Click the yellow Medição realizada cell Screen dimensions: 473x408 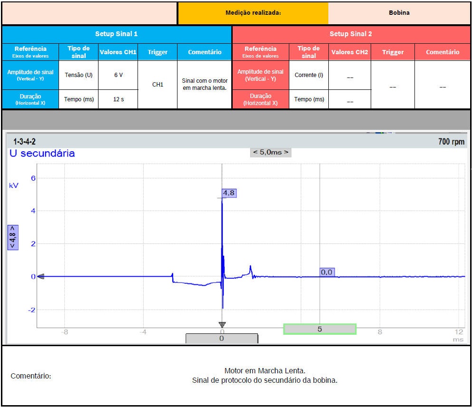coord(253,13)
